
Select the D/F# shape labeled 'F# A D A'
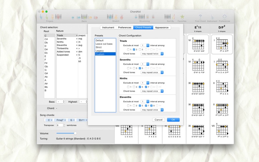222,87
